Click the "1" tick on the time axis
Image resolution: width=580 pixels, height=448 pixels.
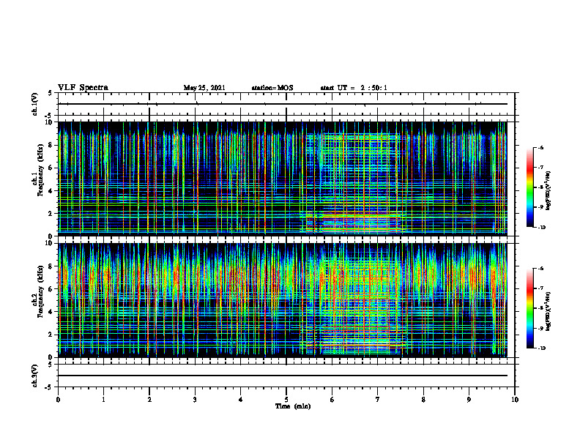(x=103, y=400)
